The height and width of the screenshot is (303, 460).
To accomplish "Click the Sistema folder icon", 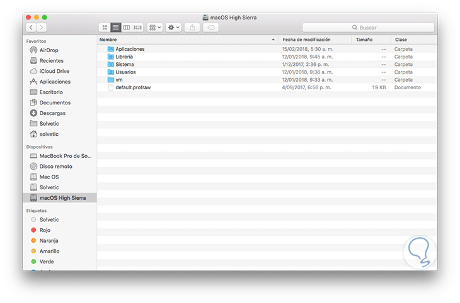I will click(x=111, y=64).
